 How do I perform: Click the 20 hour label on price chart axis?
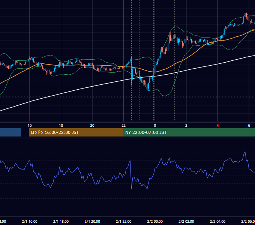92,126
